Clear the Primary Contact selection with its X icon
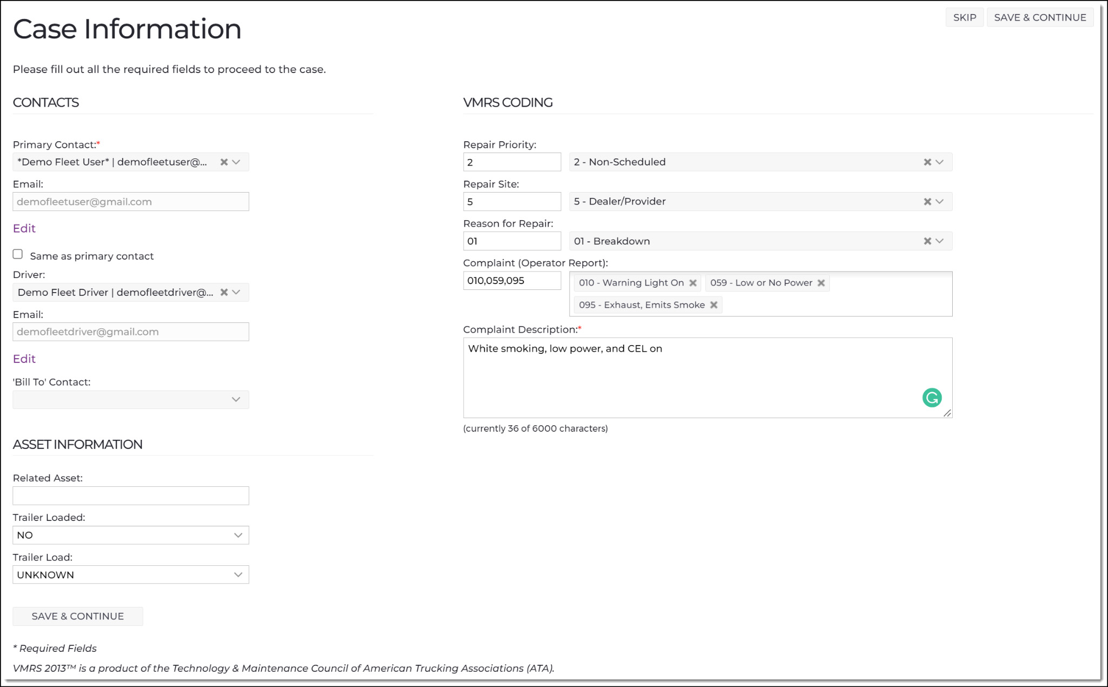Image resolution: width=1108 pixels, height=687 pixels. [224, 162]
